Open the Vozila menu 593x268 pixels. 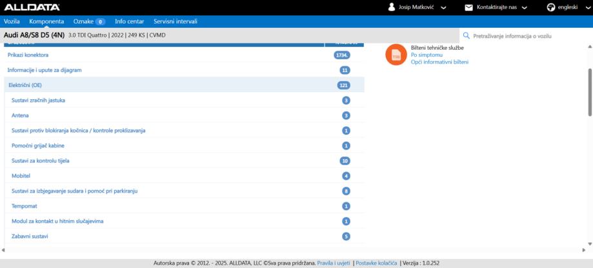12,21
